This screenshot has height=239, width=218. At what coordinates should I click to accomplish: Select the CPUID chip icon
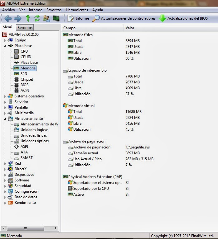[17, 57]
